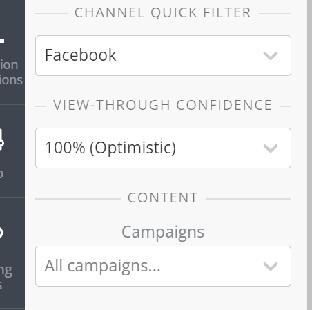
Task: Click the Campaigns label
Action: tap(163, 232)
